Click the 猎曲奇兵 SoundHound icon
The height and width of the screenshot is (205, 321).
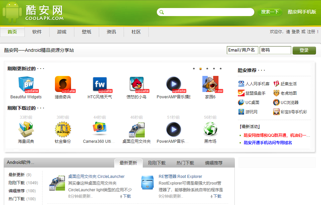pos(63,84)
